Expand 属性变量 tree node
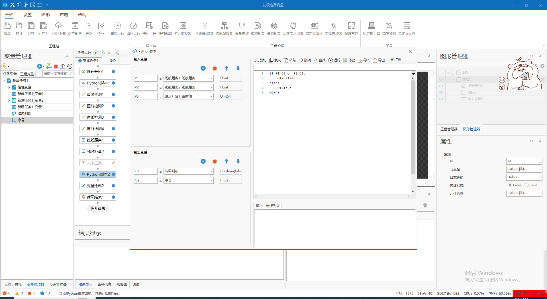The height and width of the screenshot is (299, 547). click(x=9, y=87)
